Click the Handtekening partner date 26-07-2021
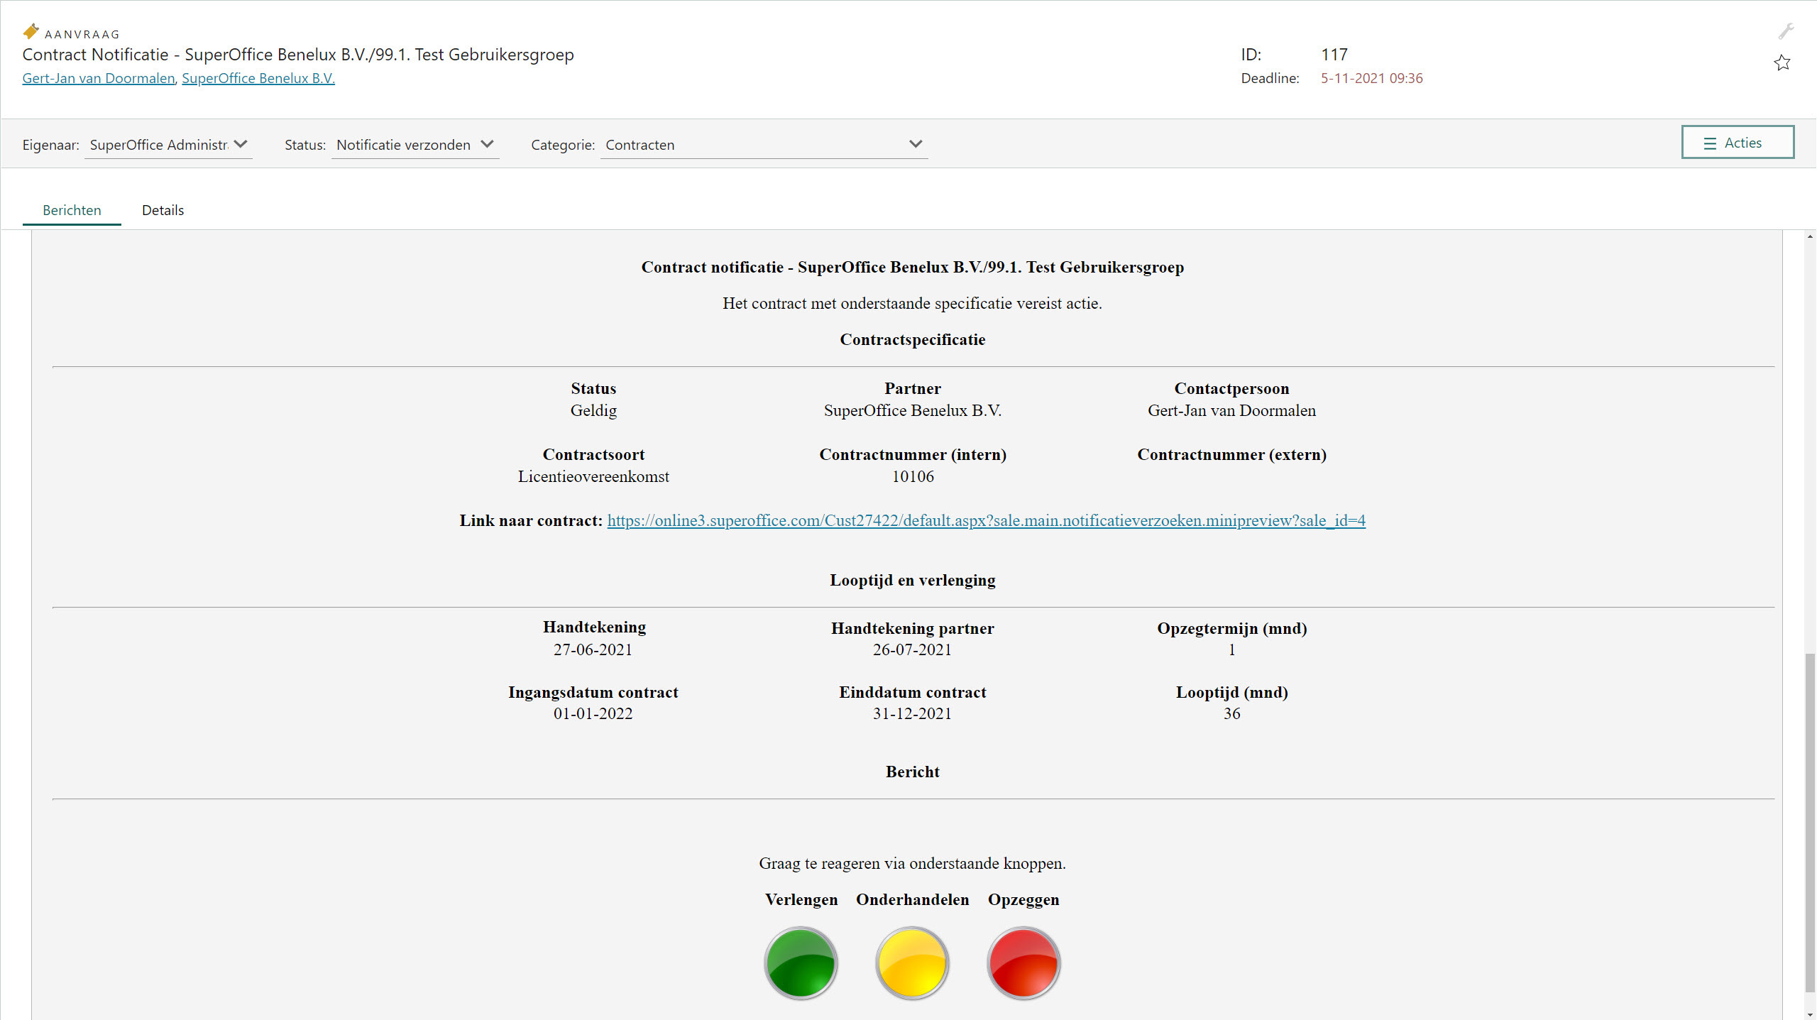 pos(912,649)
